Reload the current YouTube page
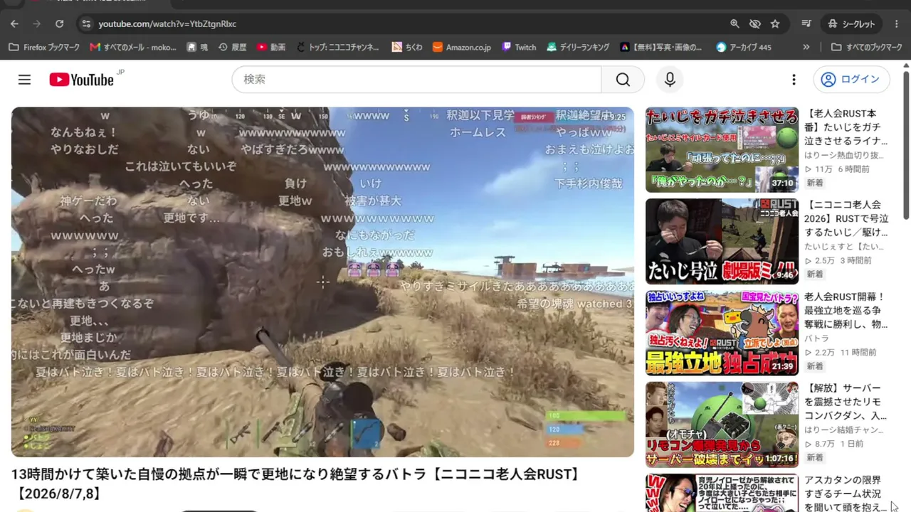The height and width of the screenshot is (512, 911). 60,23
